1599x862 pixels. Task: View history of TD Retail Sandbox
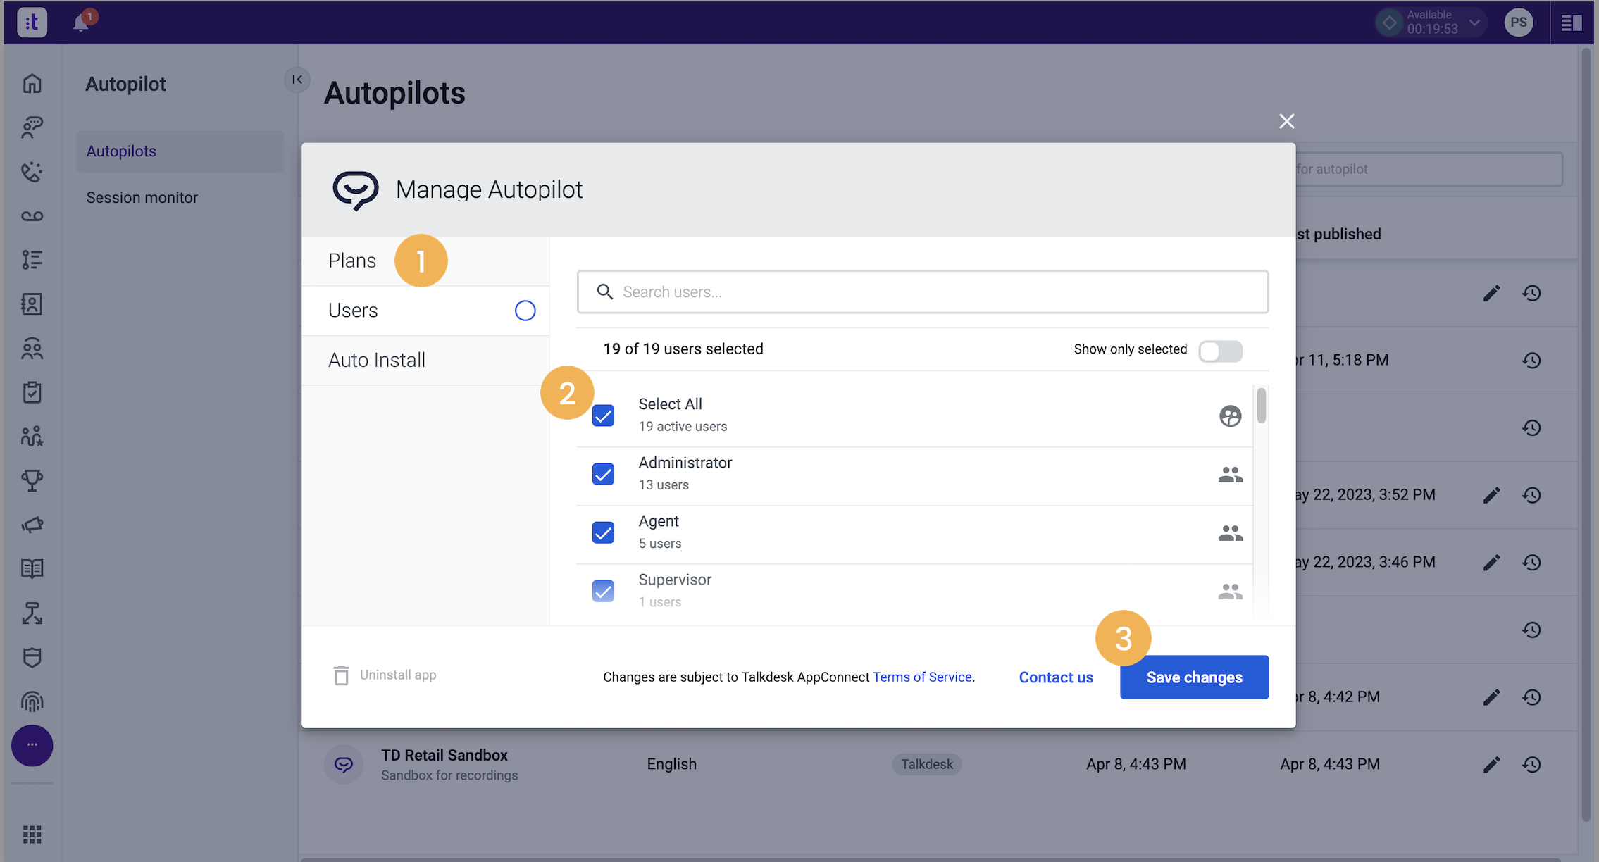click(x=1531, y=765)
